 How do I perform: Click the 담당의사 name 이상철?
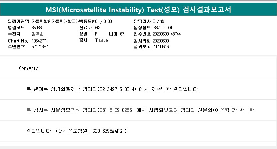[159, 22]
